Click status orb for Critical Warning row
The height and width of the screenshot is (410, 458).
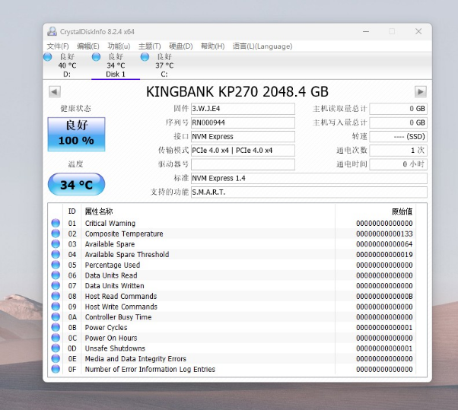56,223
